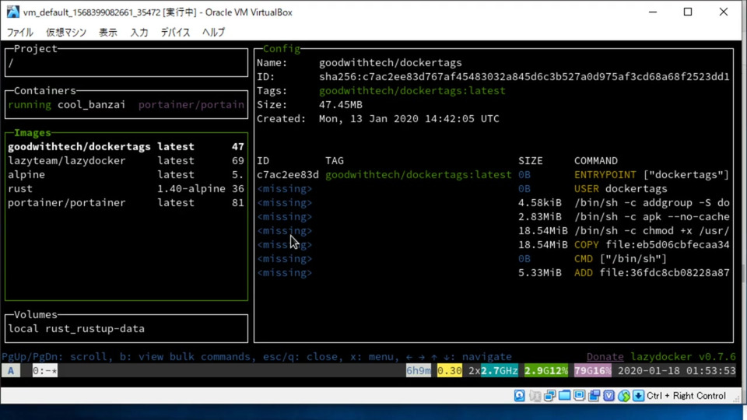Select the lazyteam/lazydocker image row
The width and height of the screenshot is (747, 420).
pyautogui.click(x=126, y=160)
